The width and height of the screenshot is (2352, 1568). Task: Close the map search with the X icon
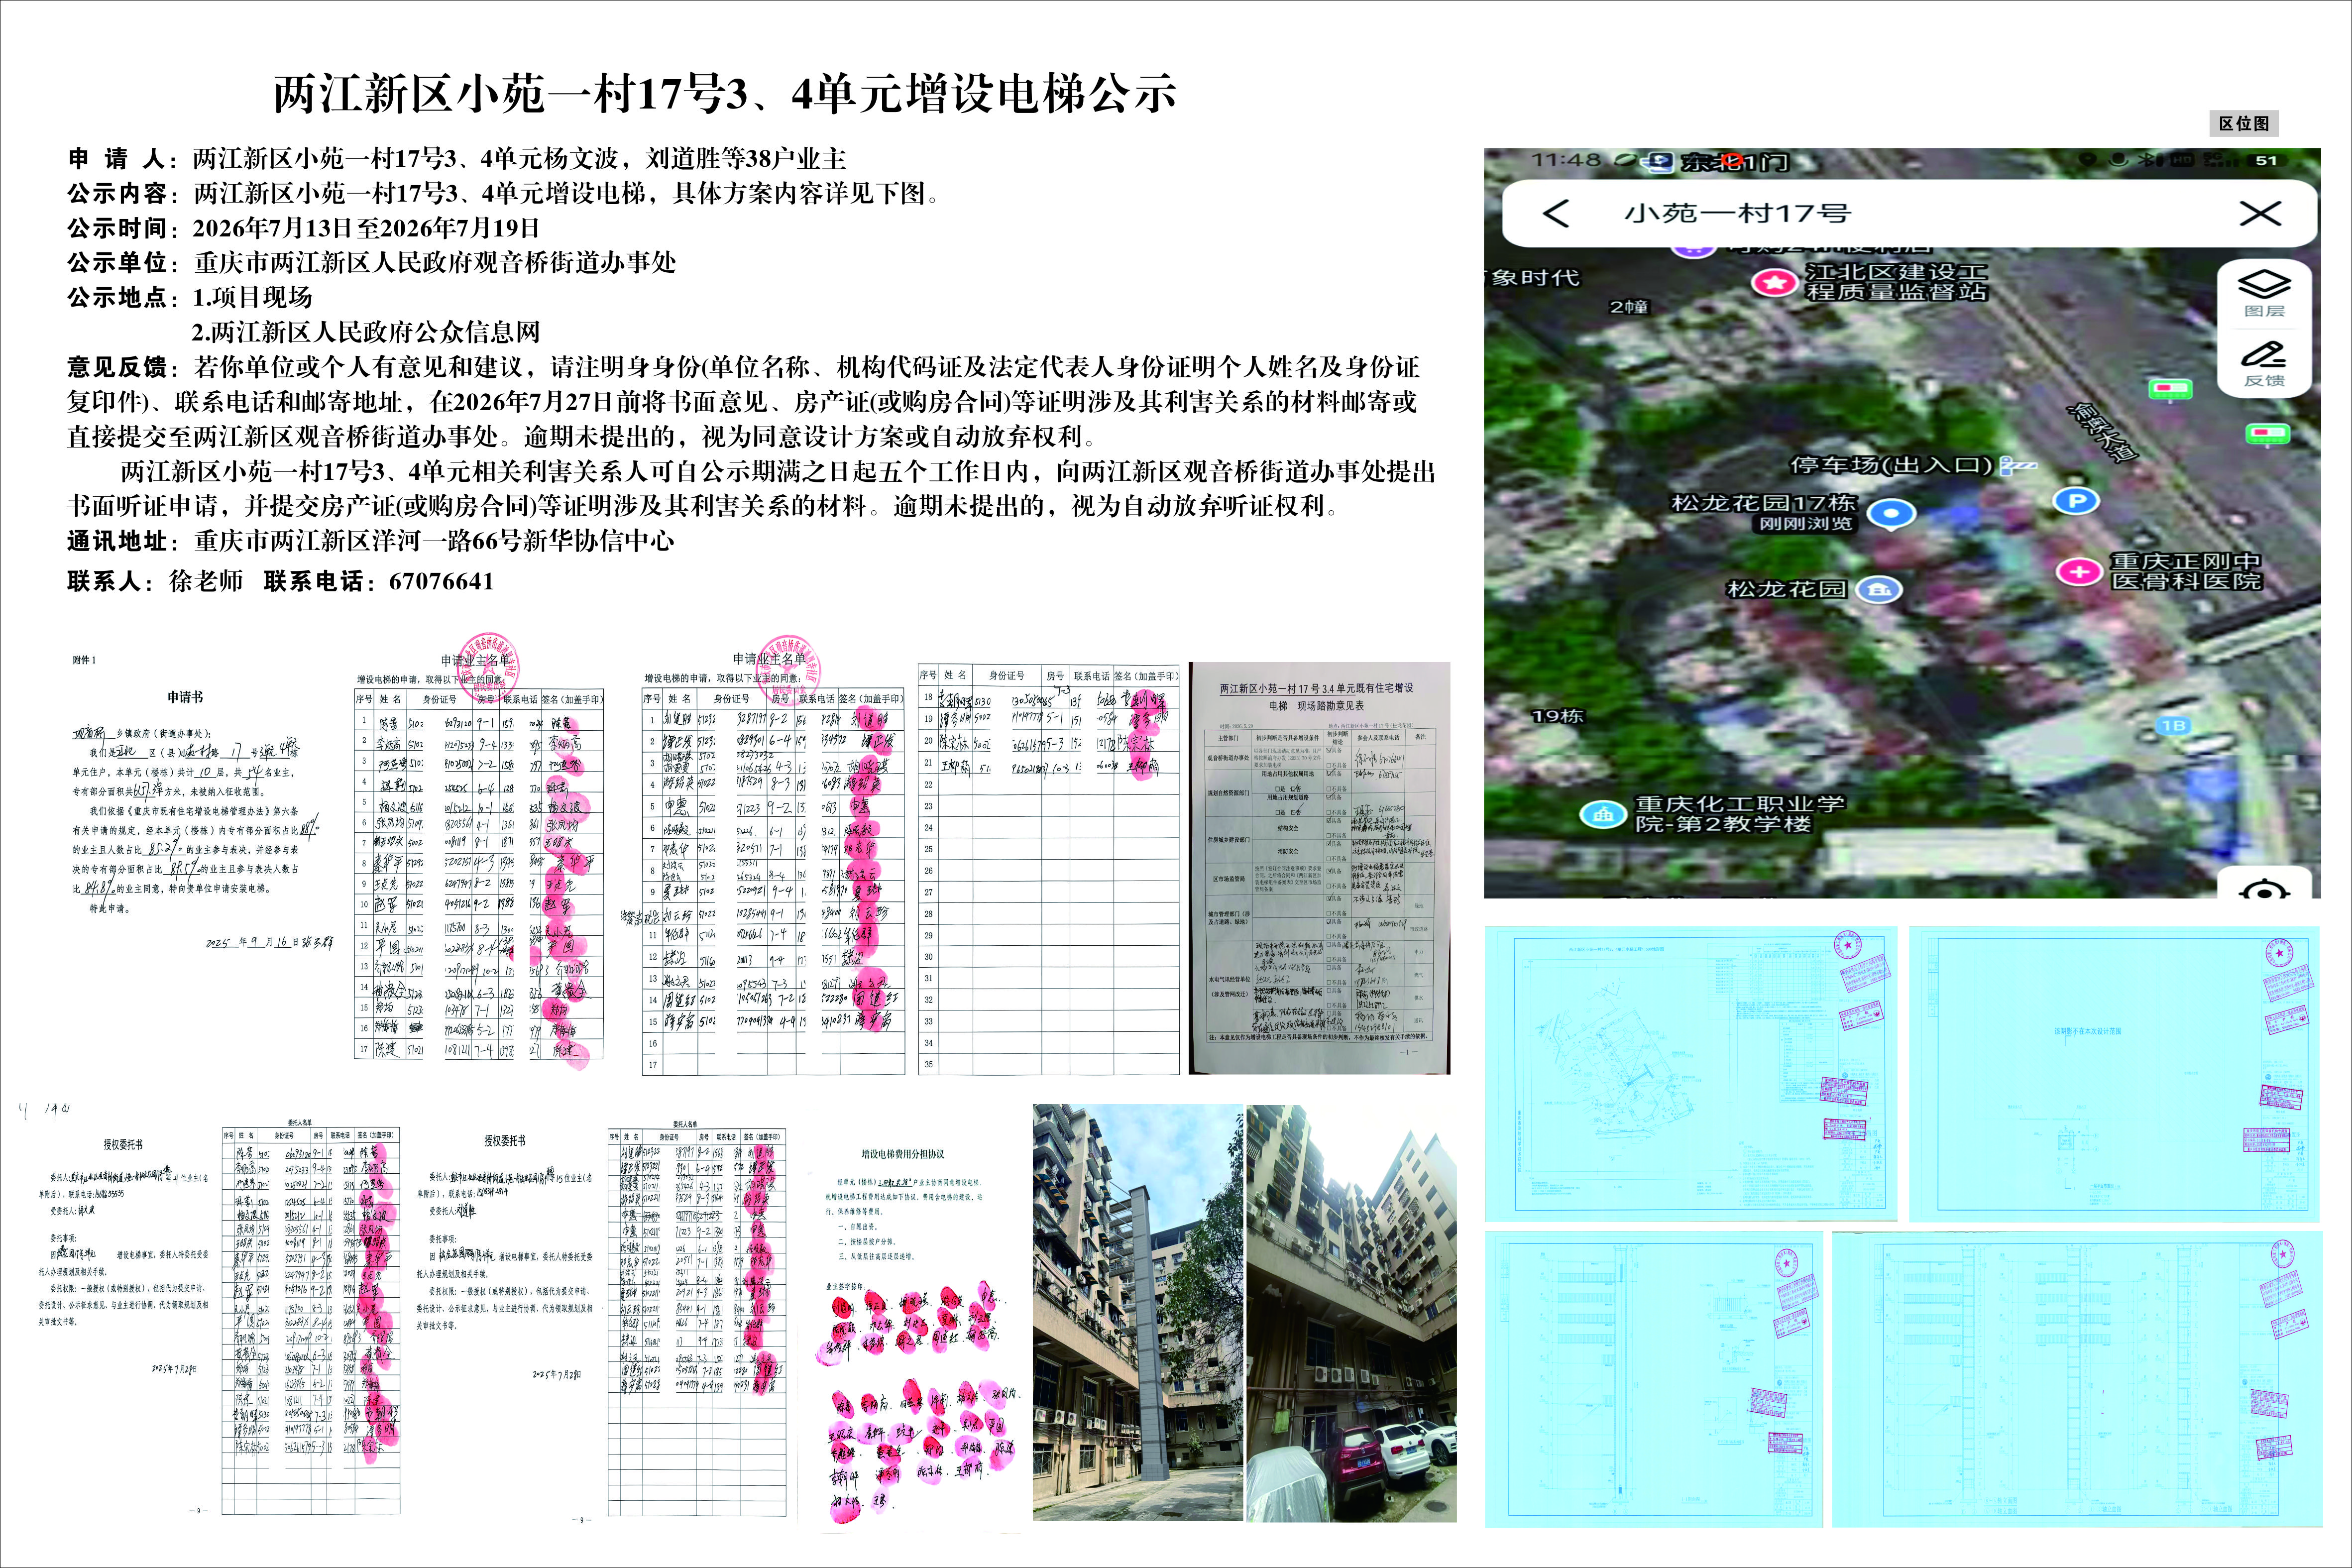[2260, 213]
